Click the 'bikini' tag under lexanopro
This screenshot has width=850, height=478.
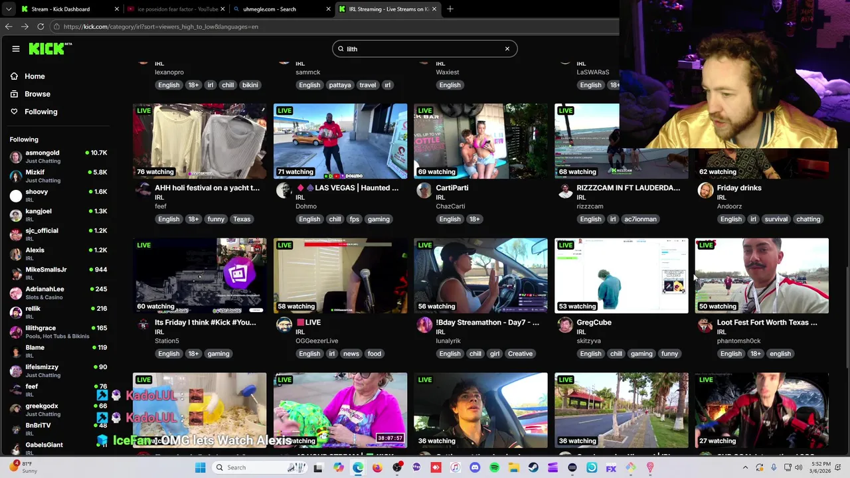coord(250,85)
